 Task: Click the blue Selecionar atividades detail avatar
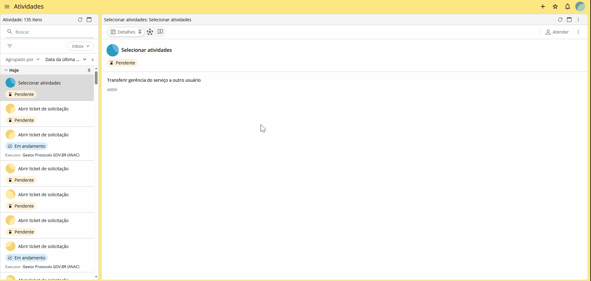tap(113, 50)
